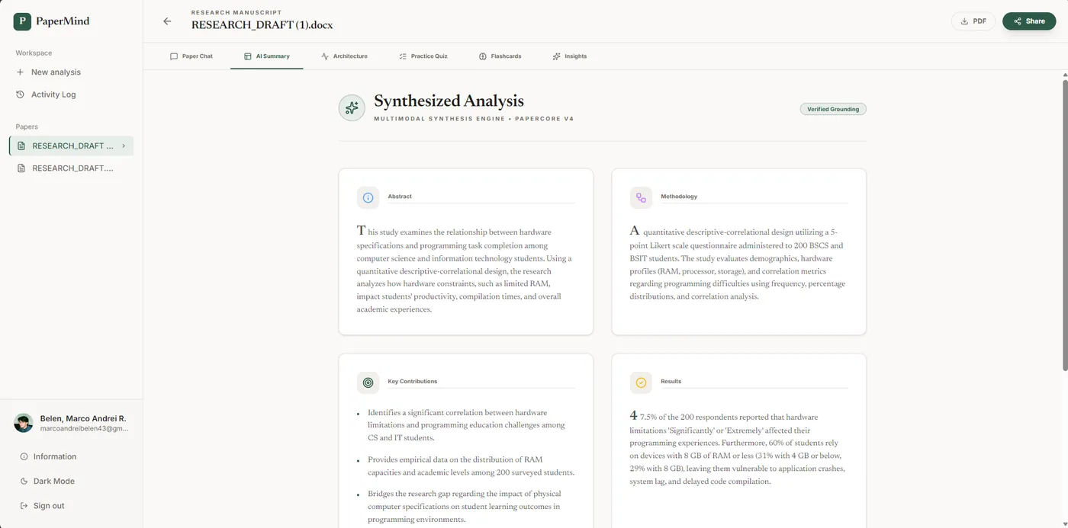
Task: Click the Insights sparkle icon
Action: tap(557, 56)
